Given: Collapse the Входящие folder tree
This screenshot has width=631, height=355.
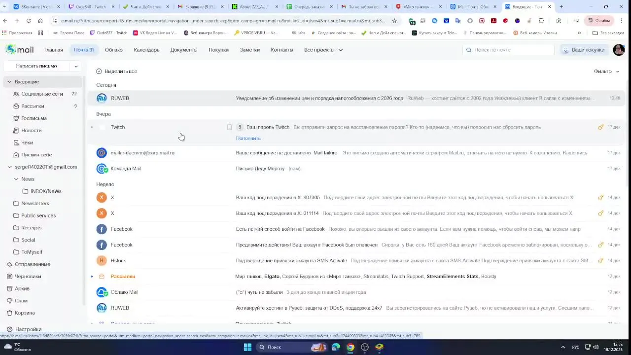Looking at the screenshot, I should [x=9, y=82].
